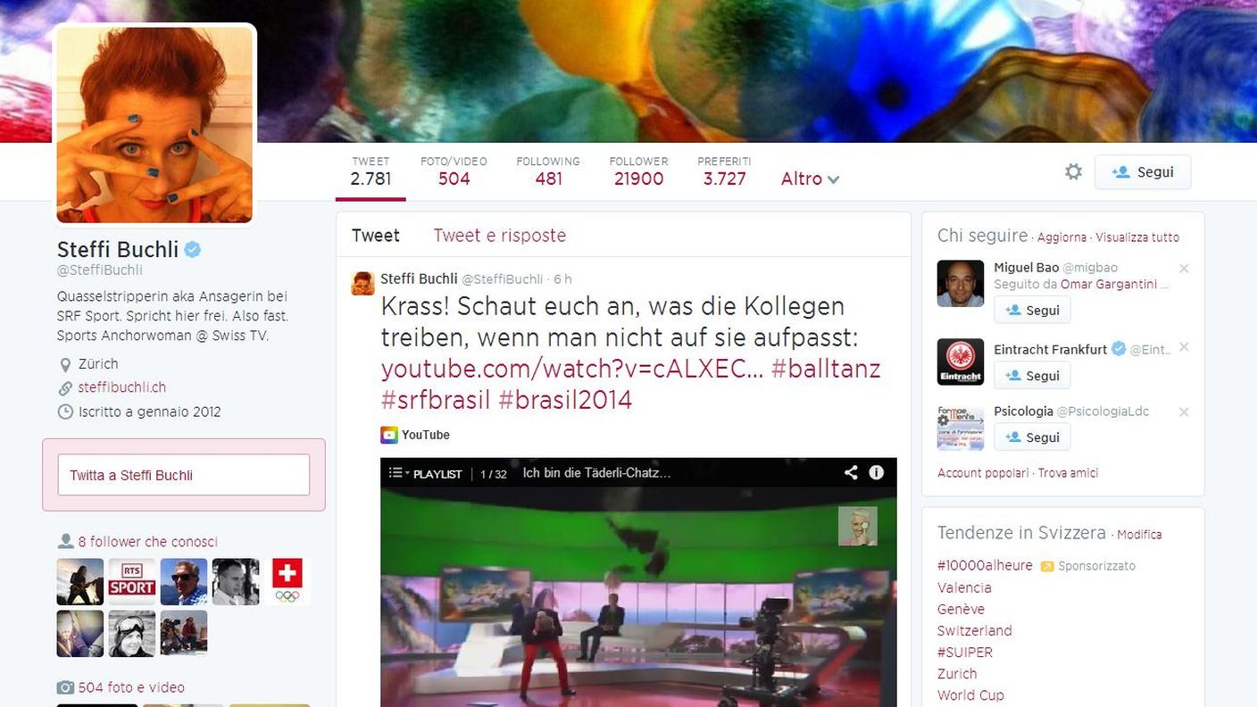
Task: Click Aggiorna in Chi seguire
Action: 1061,237
